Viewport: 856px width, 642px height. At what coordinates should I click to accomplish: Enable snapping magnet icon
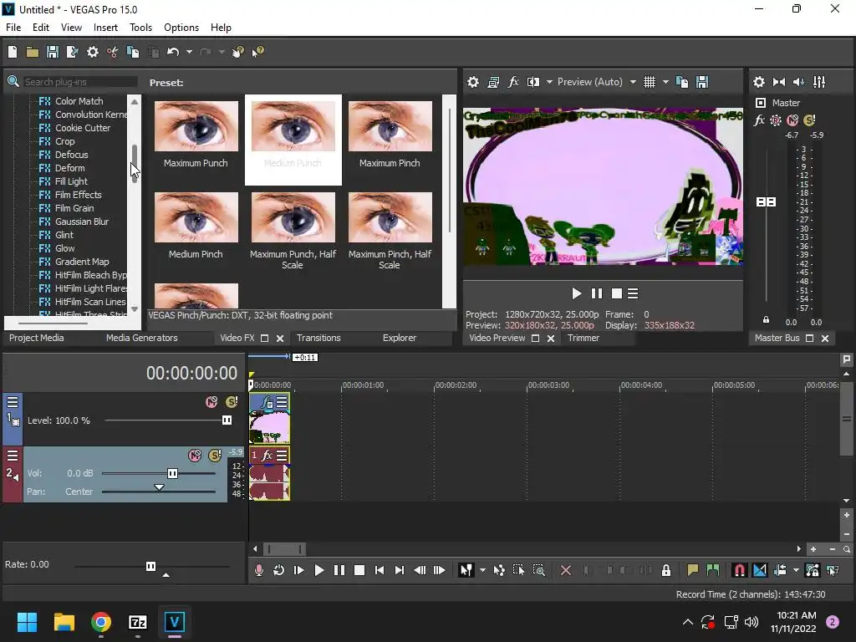tap(739, 570)
